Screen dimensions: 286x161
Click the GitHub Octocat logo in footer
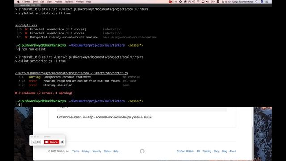142,151
